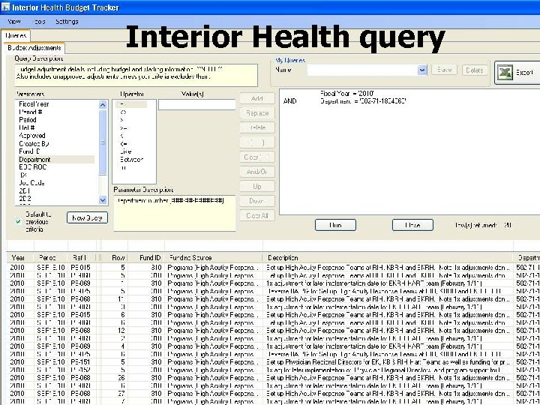Select Approved parameter in list
The image size is (540, 405).
[32, 136]
